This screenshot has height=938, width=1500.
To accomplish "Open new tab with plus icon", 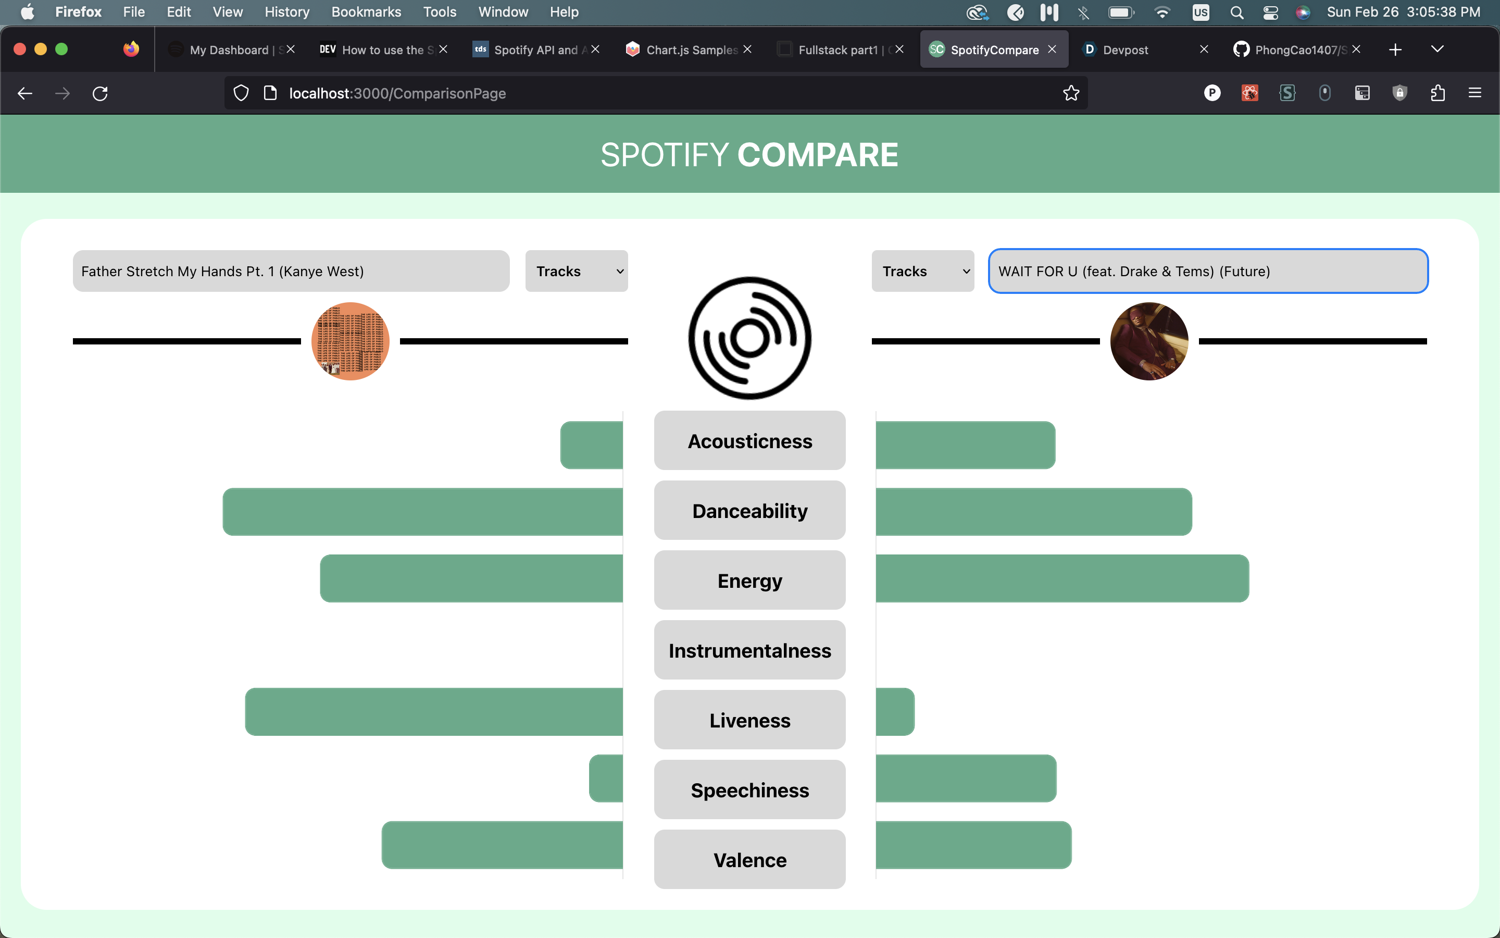I will pyautogui.click(x=1395, y=50).
